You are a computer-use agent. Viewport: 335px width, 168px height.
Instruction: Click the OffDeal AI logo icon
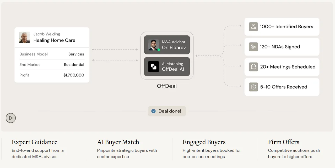point(153,67)
